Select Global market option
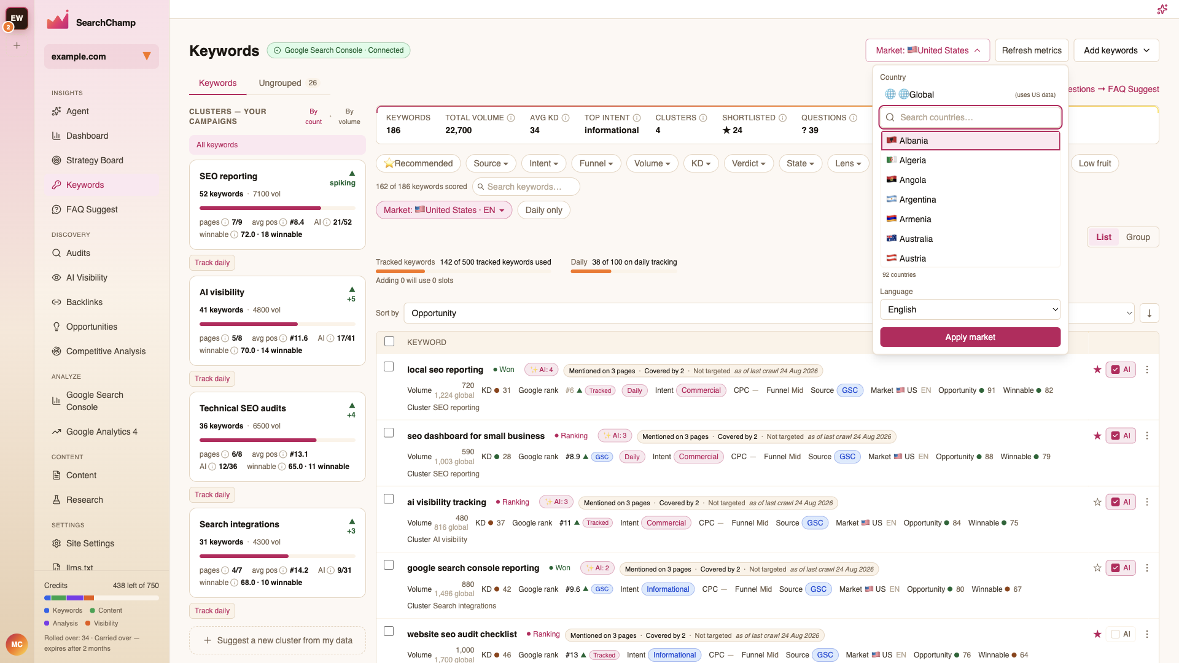Image resolution: width=1179 pixels, height=663 pixels. [970, 95]
